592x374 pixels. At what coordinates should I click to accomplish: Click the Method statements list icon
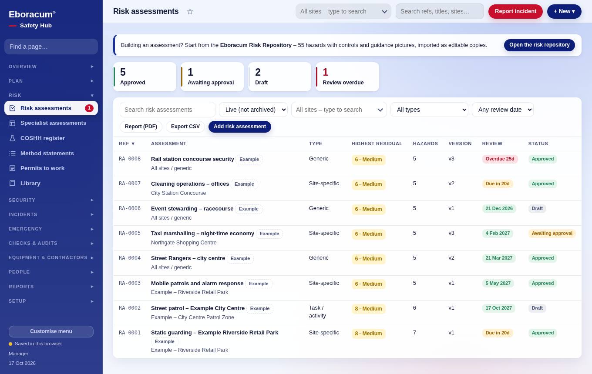[12, 153]
